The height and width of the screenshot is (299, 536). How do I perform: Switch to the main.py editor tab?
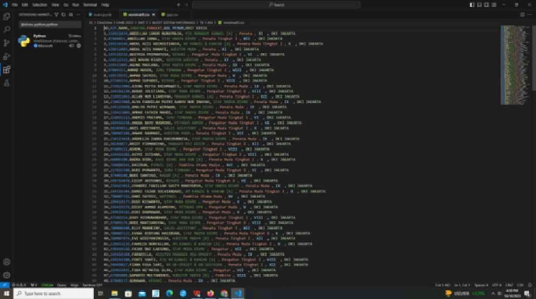click(x=101, y=13)
